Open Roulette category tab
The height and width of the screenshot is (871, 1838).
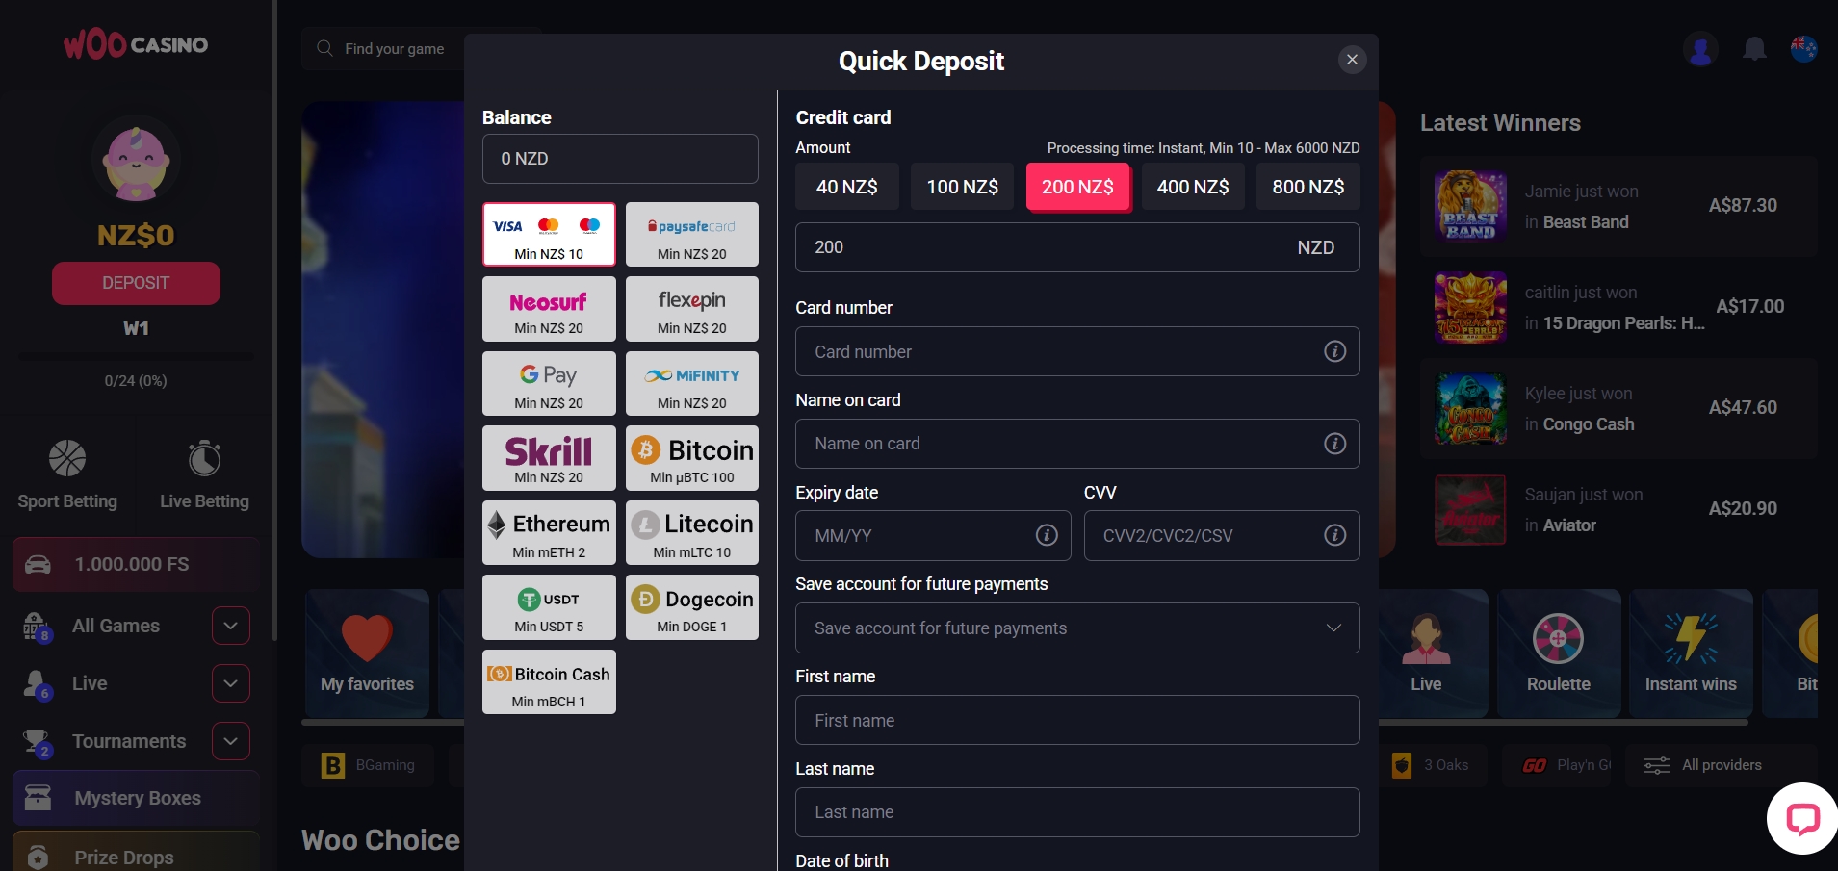pyautogui.click(x=1558, y=653)
